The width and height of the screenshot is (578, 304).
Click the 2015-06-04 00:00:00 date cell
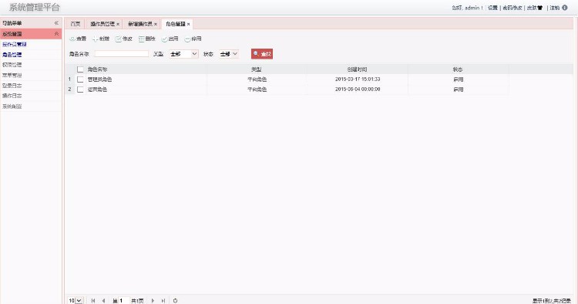click(358, 90)
